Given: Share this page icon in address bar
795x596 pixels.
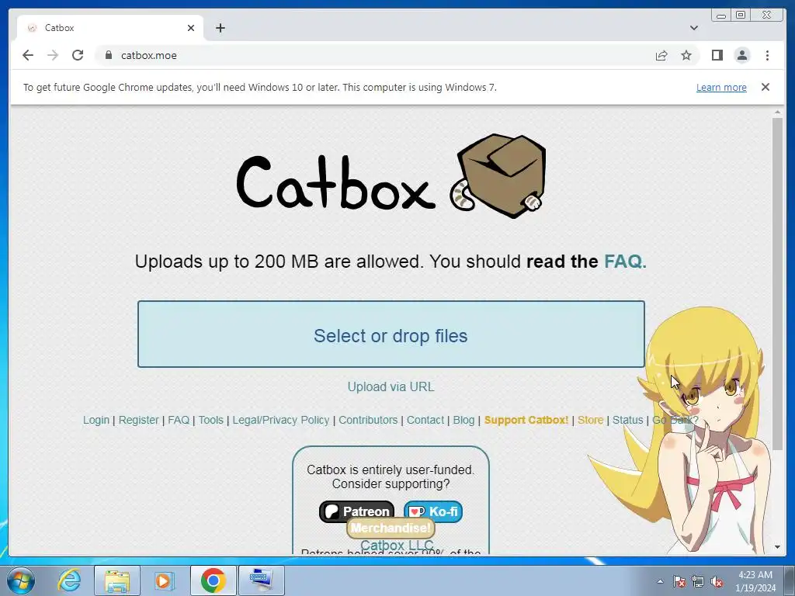Looking at the screenshot, I should pyautogui.click(x=661, y=55).
